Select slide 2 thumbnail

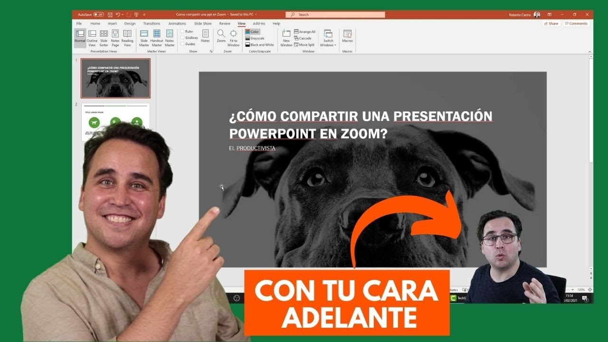(115, 122)
